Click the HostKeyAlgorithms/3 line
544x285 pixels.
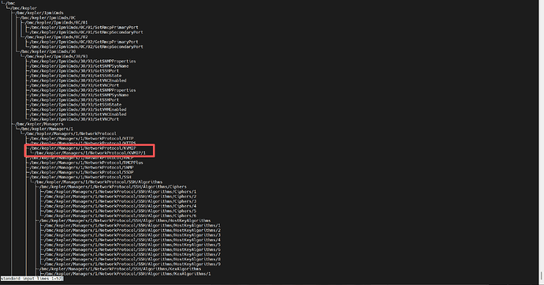tap(132, 235)
